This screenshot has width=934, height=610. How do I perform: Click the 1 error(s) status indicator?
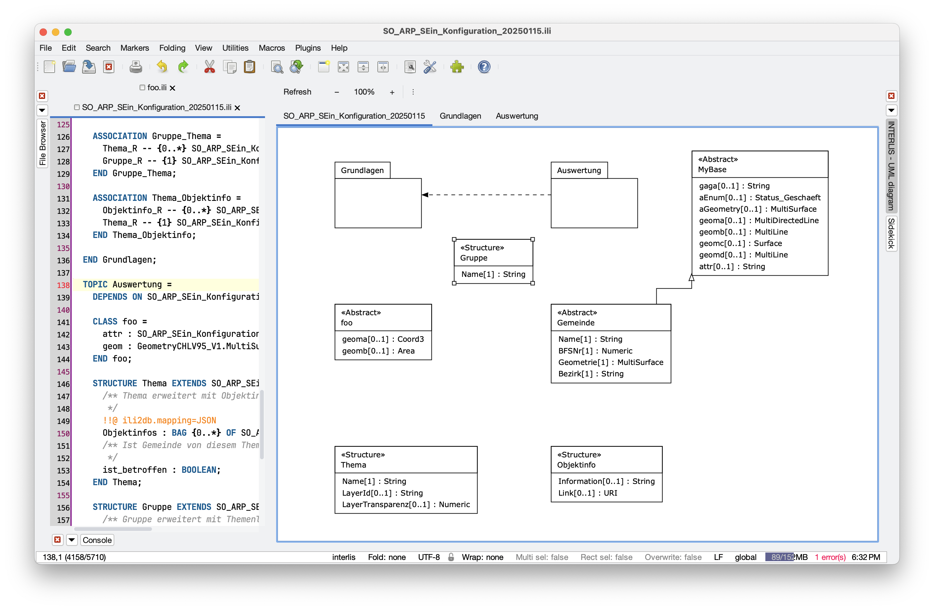pos(830,557)
